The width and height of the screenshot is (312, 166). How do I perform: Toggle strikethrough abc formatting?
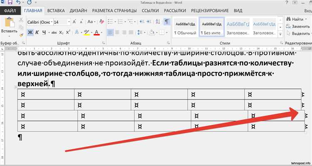54,32
